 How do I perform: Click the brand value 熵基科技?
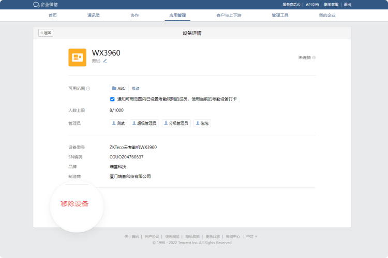coord(118,167)
